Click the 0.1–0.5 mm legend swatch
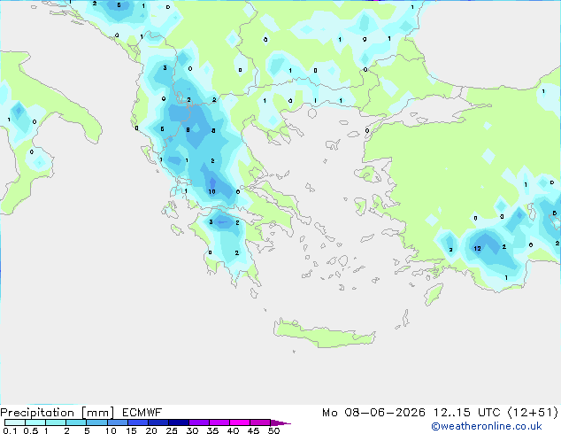Screen dimensions: 561x434 (x=15, y=422)
